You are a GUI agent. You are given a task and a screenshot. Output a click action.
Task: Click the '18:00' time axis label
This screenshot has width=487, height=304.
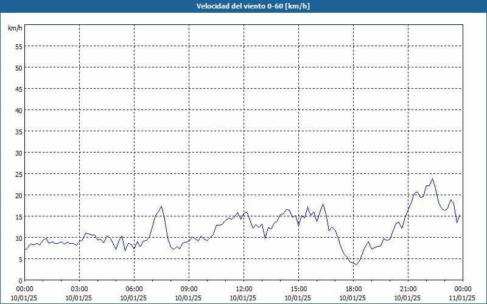(354, 289)
